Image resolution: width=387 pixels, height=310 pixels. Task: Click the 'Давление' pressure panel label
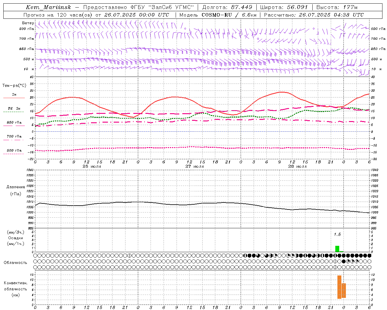click(x=16, y=187)
